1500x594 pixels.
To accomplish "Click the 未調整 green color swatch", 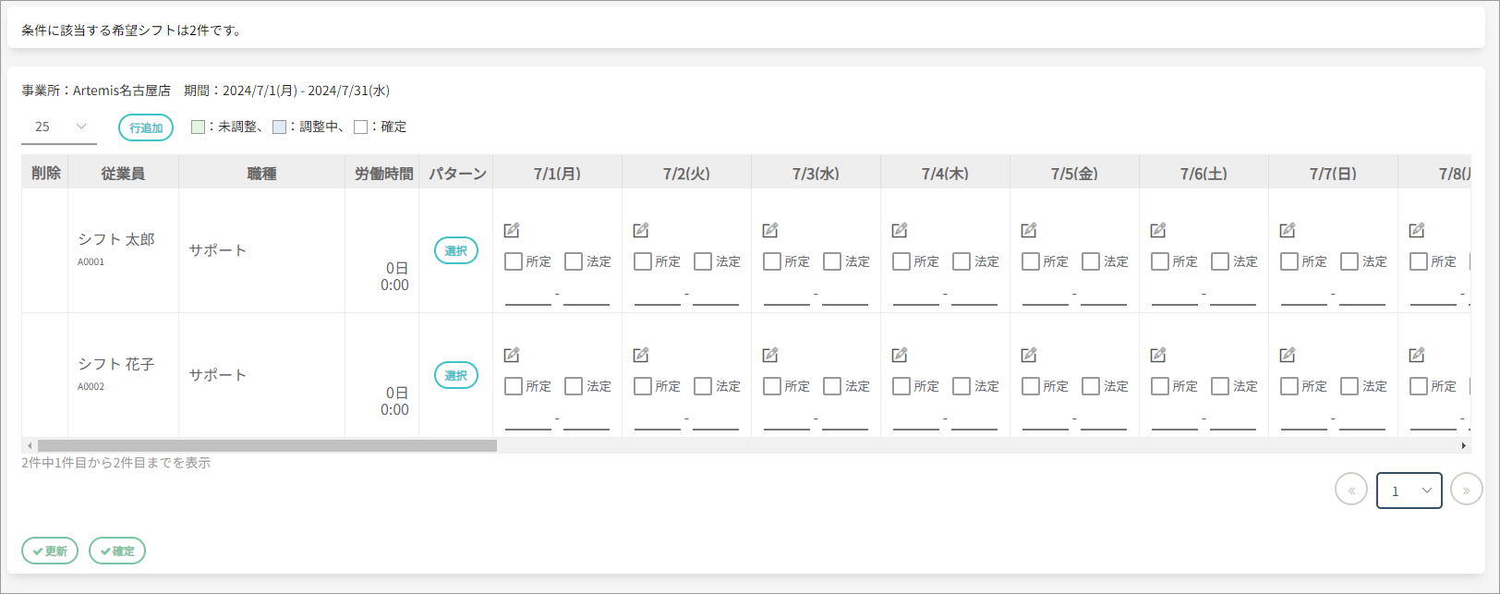I will [198, 127].
